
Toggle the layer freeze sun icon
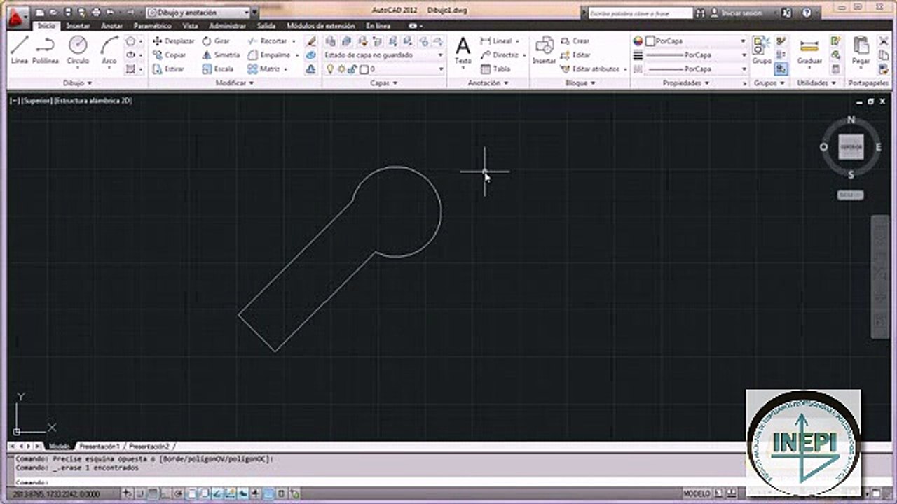[341, 69]
